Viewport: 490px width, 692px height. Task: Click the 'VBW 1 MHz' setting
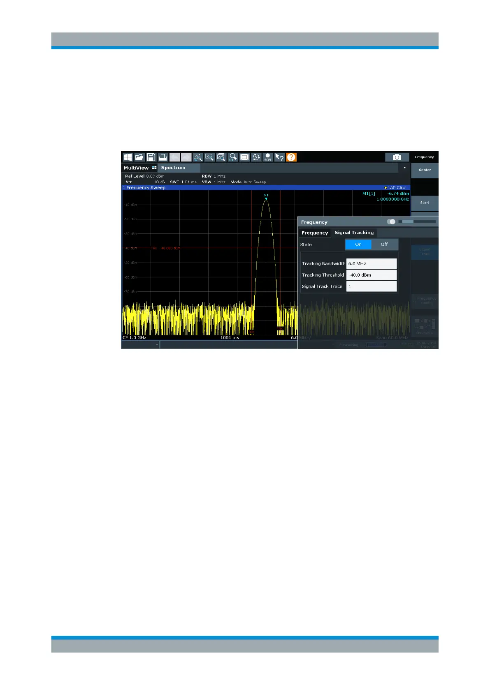coord(214,182)
